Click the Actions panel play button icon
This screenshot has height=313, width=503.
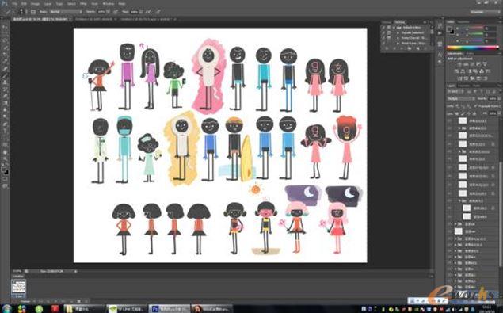440,33
